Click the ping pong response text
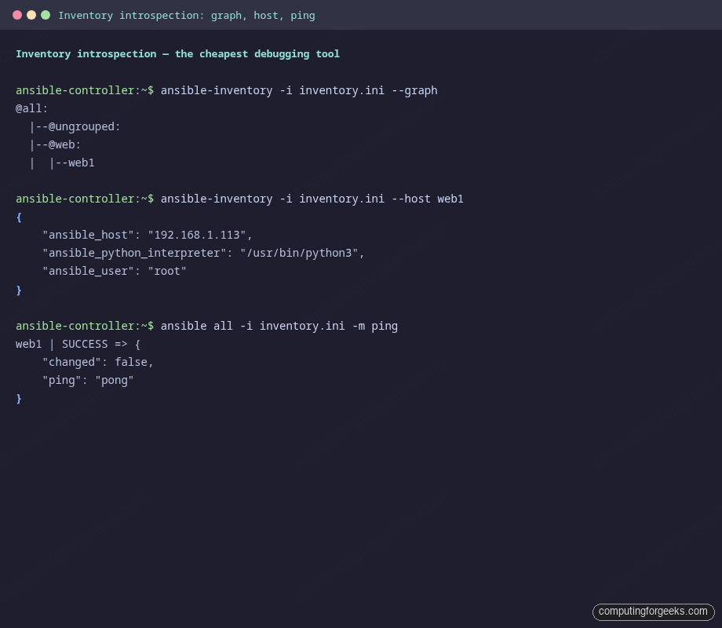722x628 pixels. 89,380
